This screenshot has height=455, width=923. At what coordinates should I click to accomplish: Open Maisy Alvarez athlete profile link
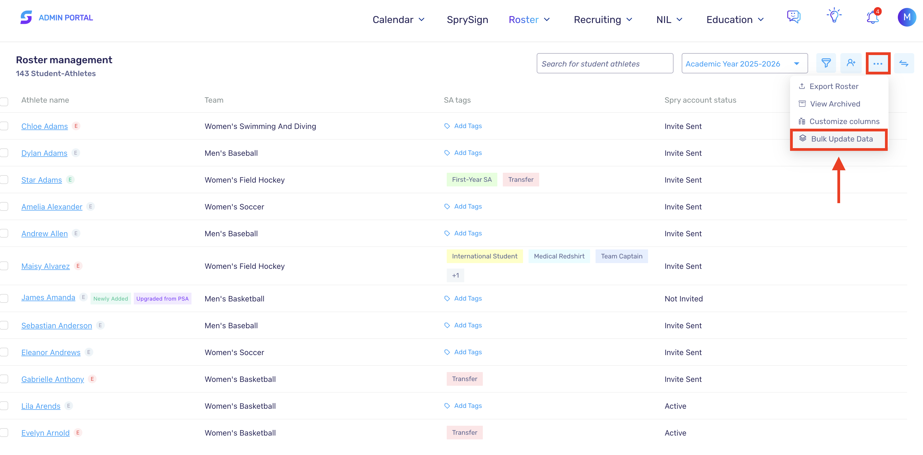(45, 266)
